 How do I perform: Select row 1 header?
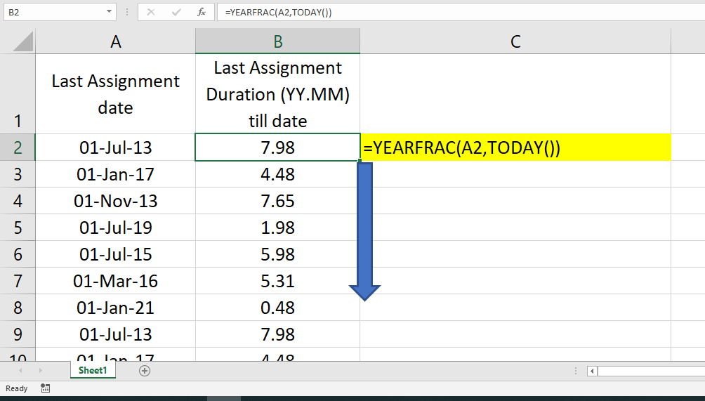18,93
